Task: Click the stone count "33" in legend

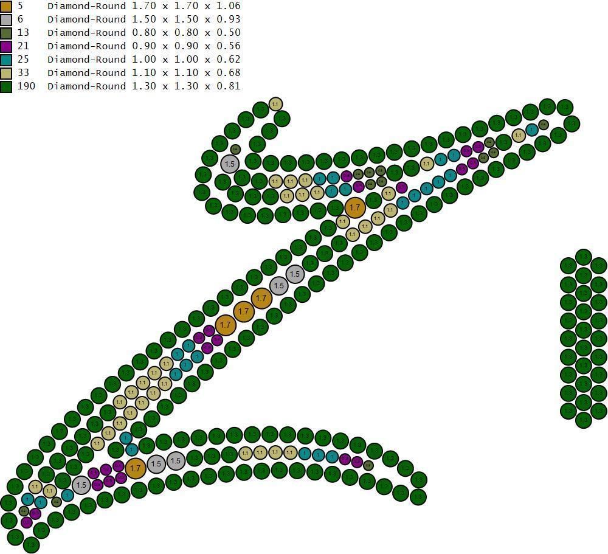Action: coord(23,72)
